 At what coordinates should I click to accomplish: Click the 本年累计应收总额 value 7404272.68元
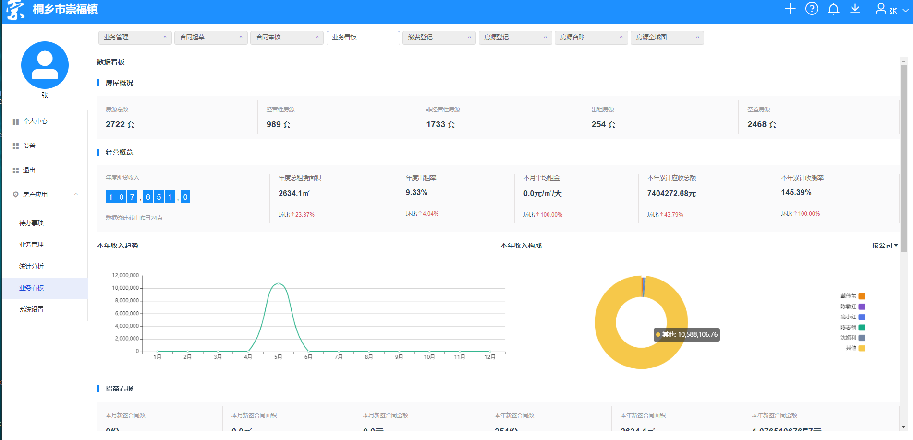[x=671, y=193]
